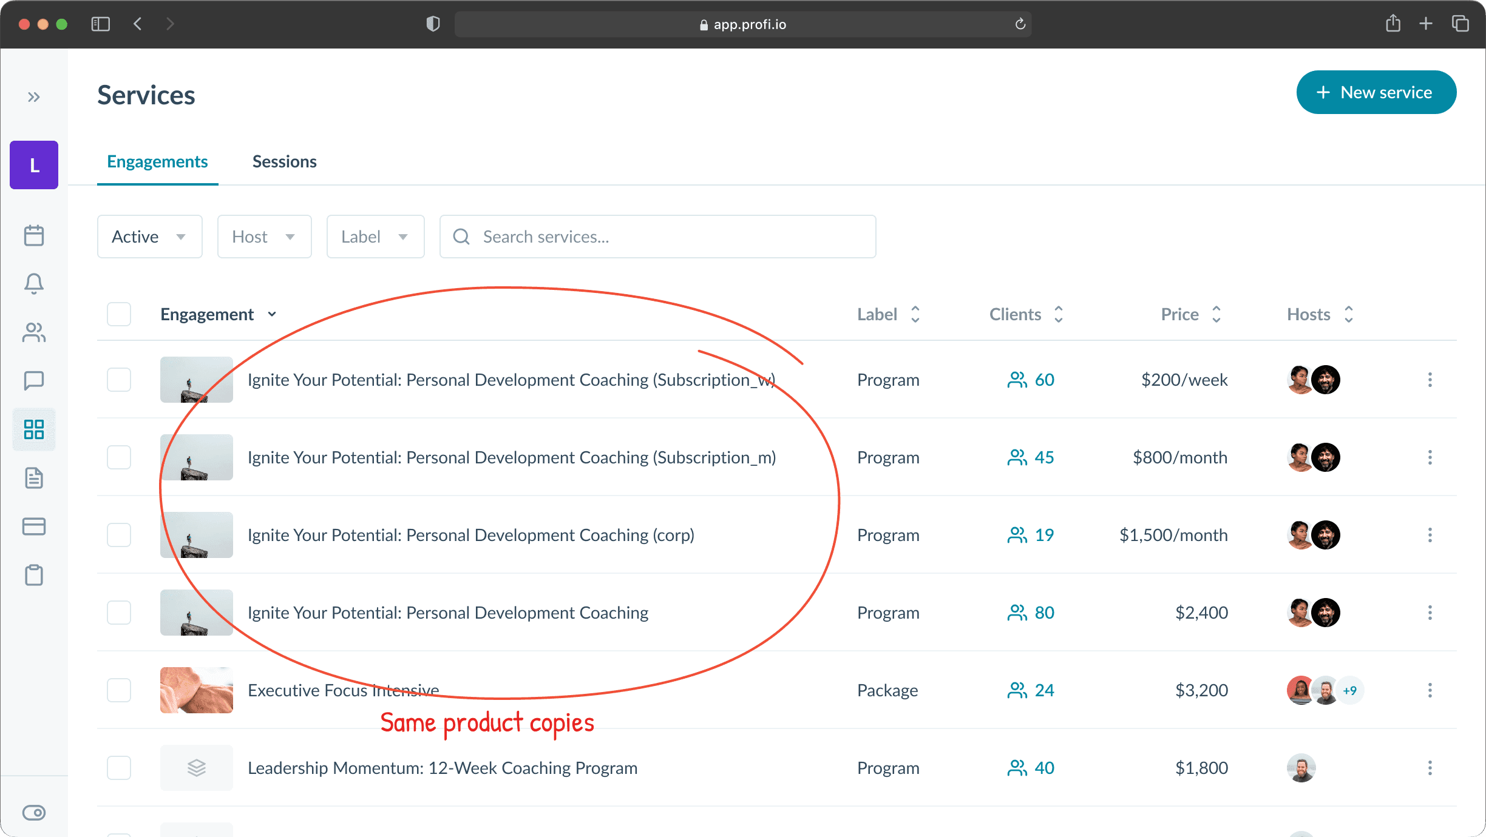Screen dimensions: 1486x837
Task: Expand sidebar with double chevron icon
Action: coord(34,97)
